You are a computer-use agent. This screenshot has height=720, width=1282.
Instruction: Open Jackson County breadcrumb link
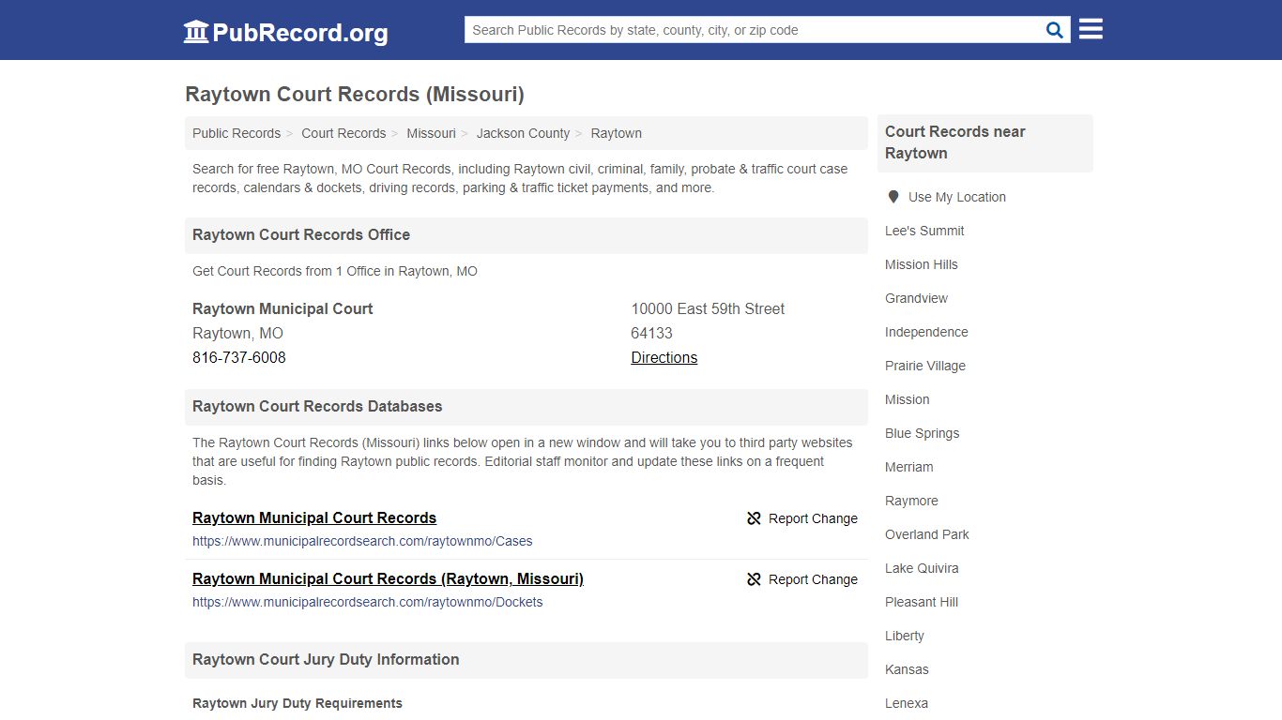pyautogui.click(x=523, y=133)
